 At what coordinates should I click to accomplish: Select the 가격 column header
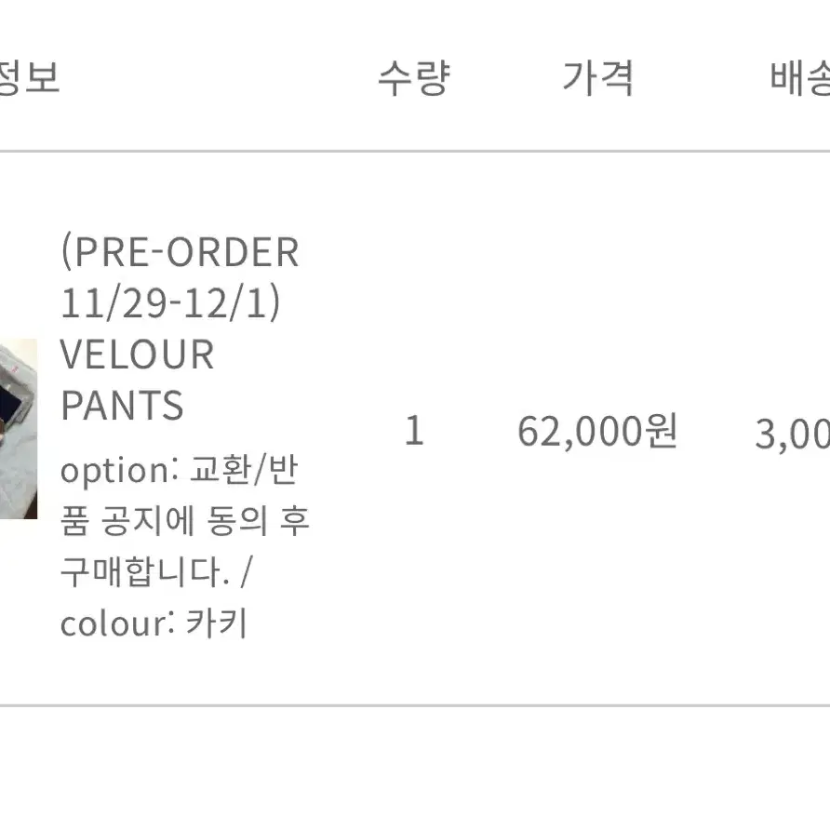[597, 78]
